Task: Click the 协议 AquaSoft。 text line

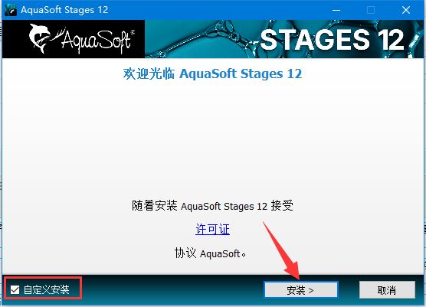Action: [x=210, y=253]
